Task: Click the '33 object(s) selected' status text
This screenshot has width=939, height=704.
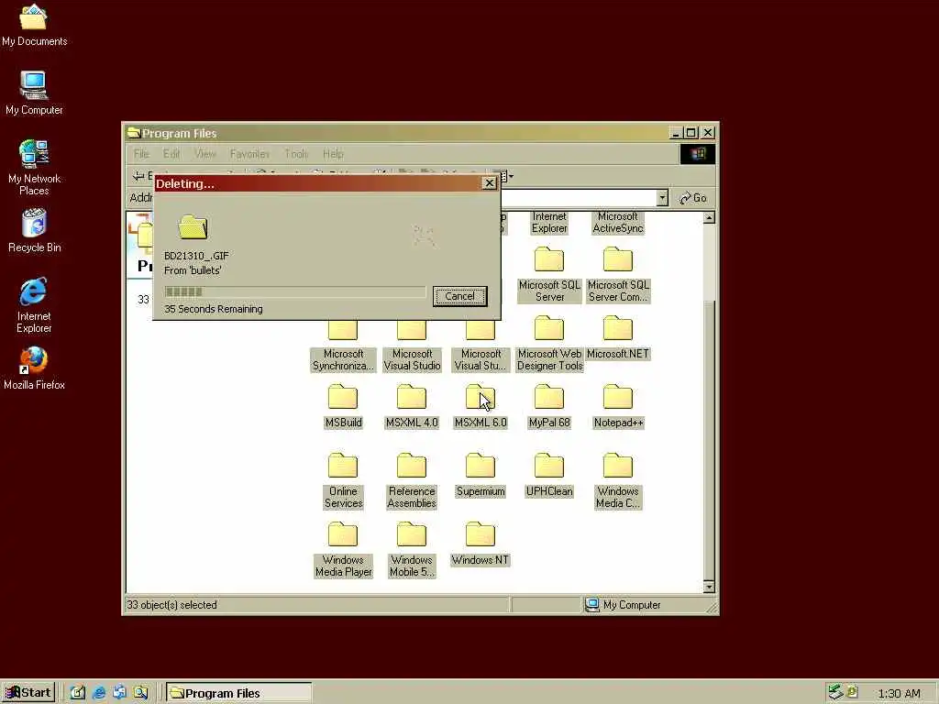Action: 171,605
